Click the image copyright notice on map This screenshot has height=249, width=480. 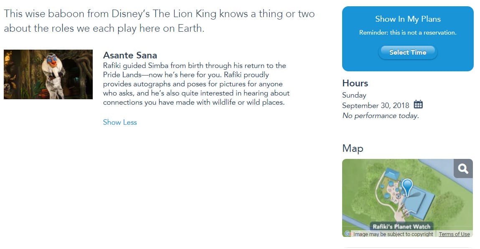393,234
